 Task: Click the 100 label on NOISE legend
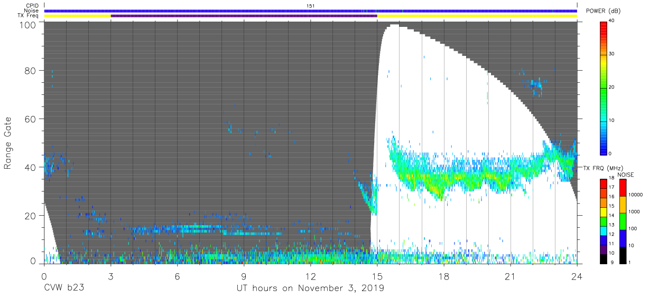click(634, 229)
